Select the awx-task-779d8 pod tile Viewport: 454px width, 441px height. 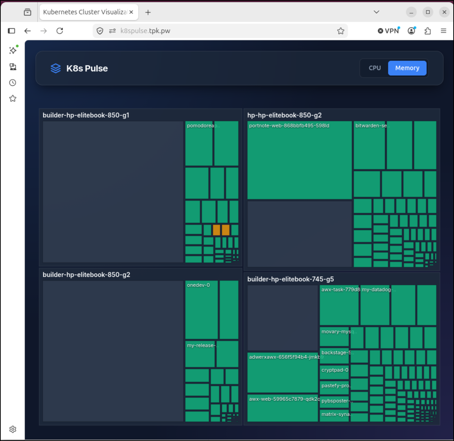[x=339, y=305]
